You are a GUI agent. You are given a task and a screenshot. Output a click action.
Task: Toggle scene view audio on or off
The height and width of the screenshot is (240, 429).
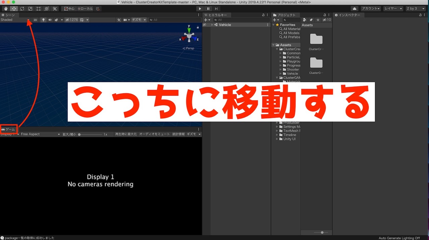click(x=50, y=20)
